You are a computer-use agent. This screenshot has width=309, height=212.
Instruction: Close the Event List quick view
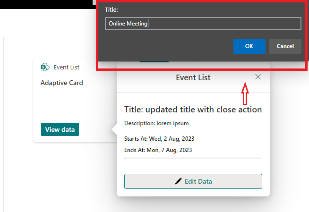[257, 77]
